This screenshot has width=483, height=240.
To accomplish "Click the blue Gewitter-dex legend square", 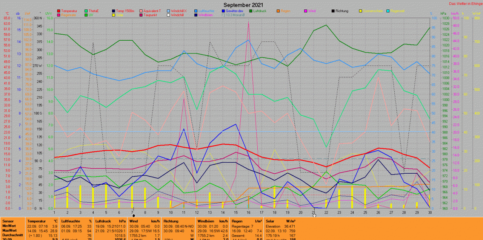I will pos(223,11).
